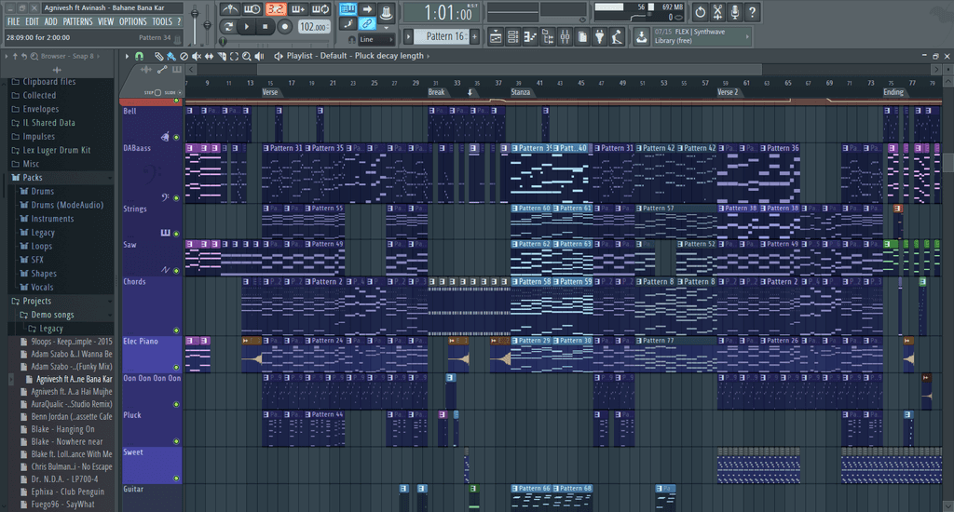Toggle the STEP editing checkbox
The image size is (954, 512).
(x=157, y=92)
